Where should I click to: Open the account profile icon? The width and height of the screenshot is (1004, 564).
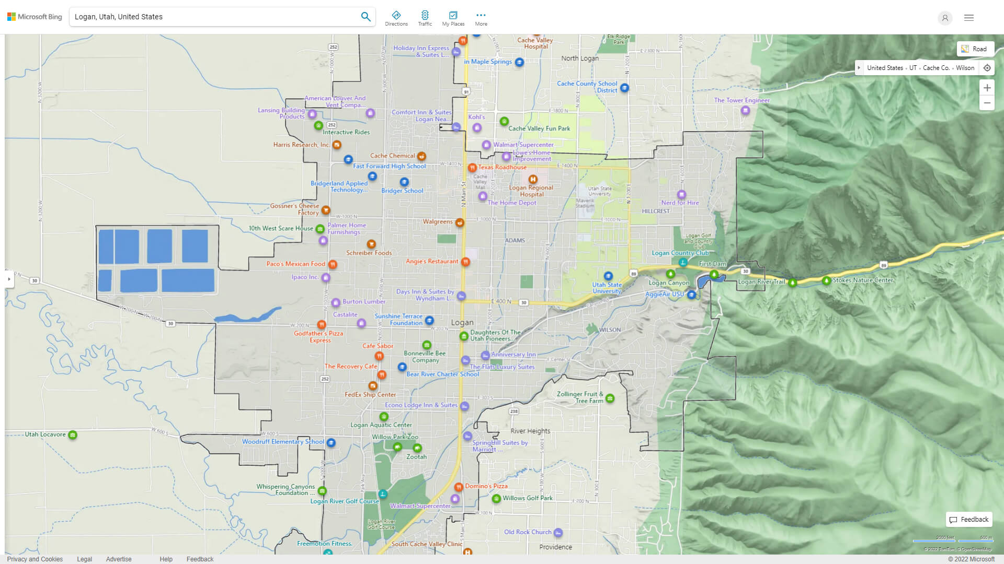click(945, 18)
